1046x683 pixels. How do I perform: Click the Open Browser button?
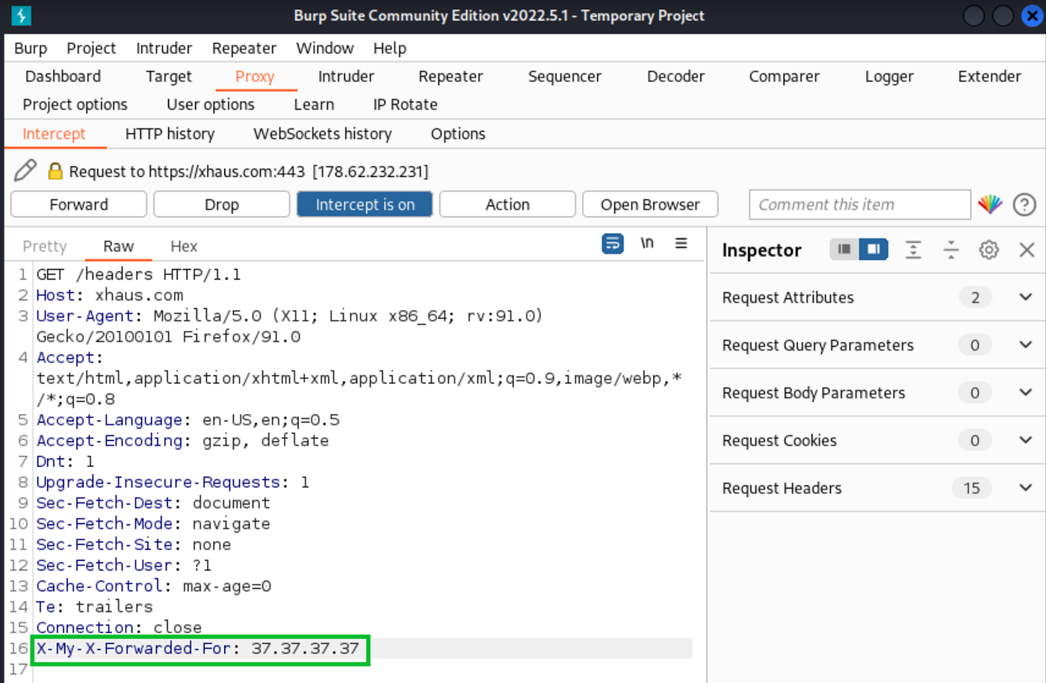(650, 204)
